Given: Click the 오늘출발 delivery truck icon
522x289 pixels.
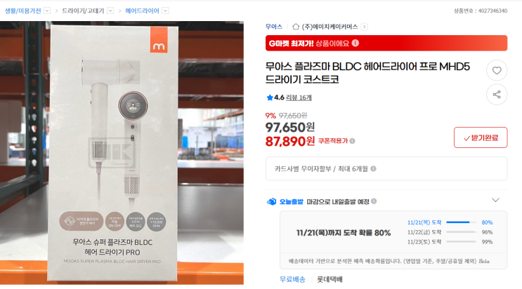Looking at the screenshot, I should [x=271, y=201].
